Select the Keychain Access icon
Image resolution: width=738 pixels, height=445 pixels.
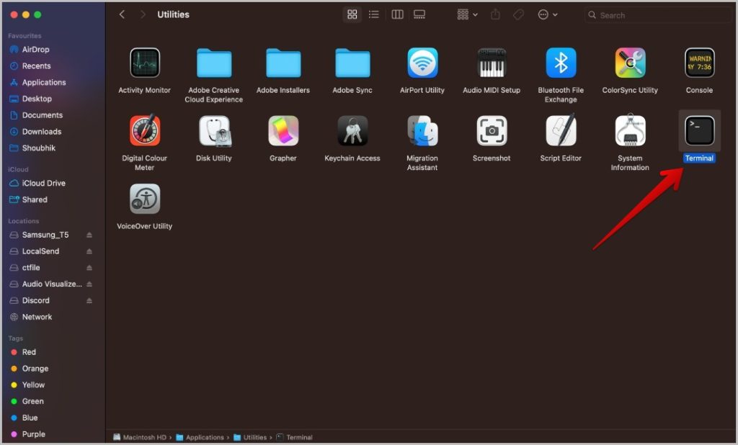(x=352, y=131)
